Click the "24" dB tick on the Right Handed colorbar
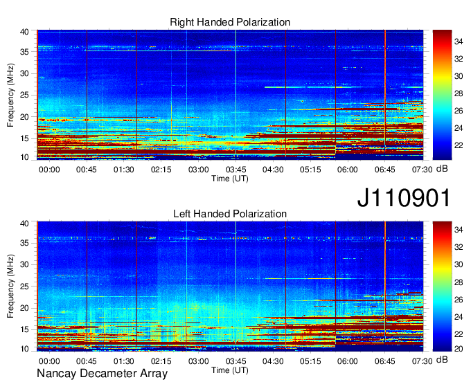The width and height of the screenshot is (471, 382). 459,129
